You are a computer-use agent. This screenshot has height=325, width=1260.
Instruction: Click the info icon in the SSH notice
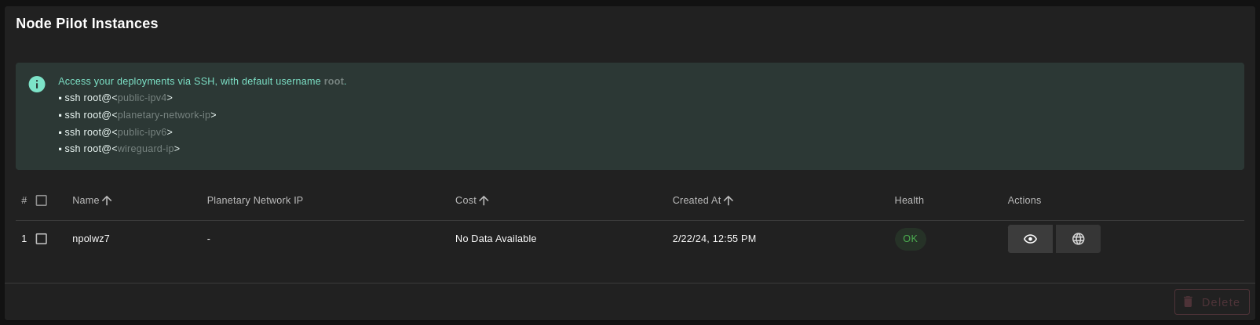point(37,84)
